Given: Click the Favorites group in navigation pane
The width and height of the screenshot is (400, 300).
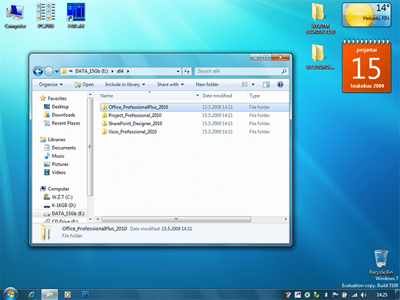Looking at the screenshot, I should point(53,99).
